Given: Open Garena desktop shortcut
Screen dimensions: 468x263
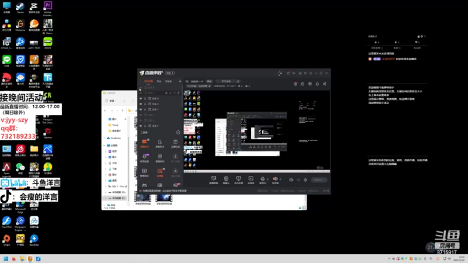Looking at the screenshot, I should pyautogui.click(x=48, y=133).
